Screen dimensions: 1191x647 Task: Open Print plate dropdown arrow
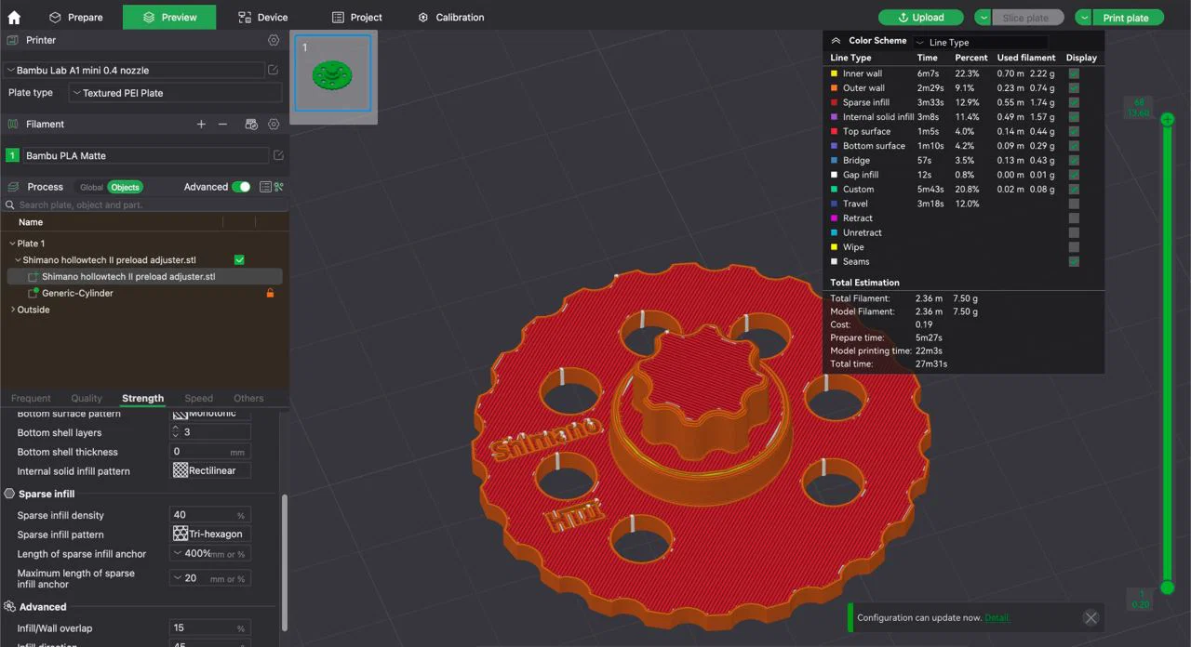point(1084,18)
